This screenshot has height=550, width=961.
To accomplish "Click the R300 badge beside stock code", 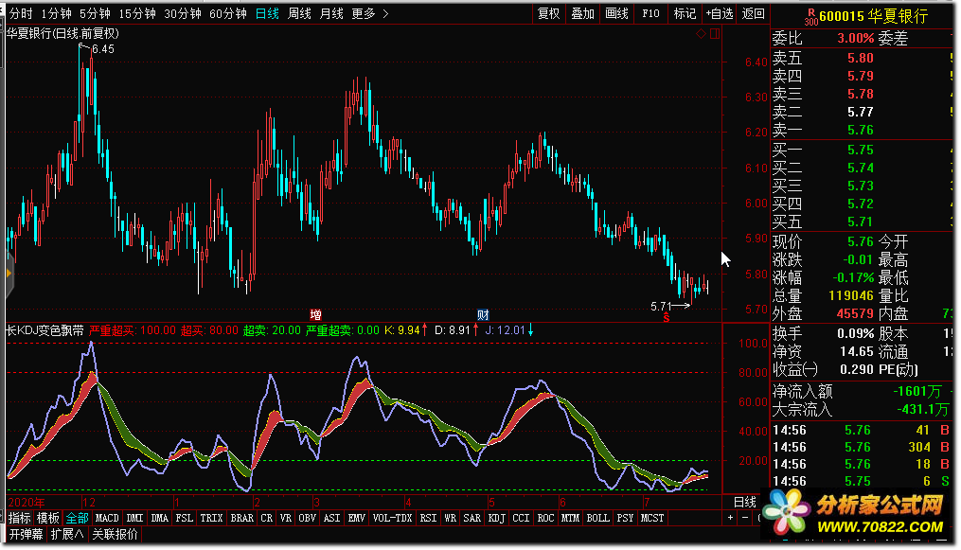I will tap(810, 17).
